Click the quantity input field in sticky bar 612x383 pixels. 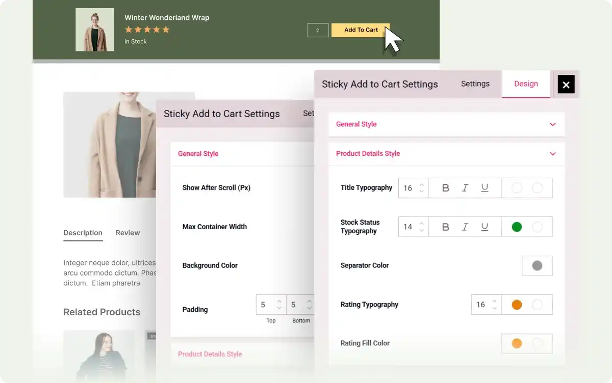pyautogui.click(x=318, y=31)
